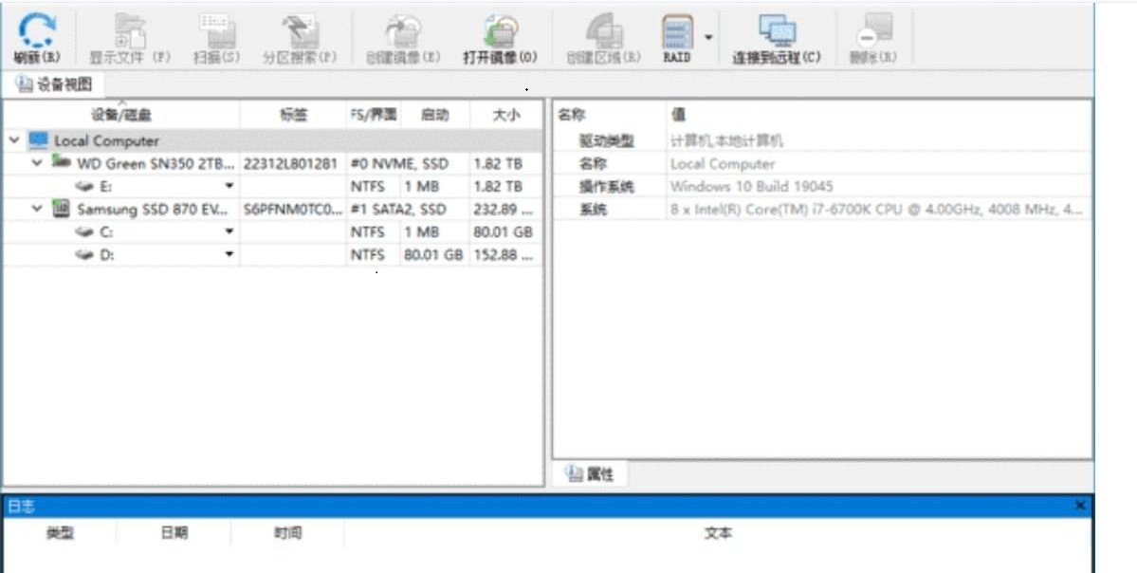Click 连接到远程 (Connect to Remote) icon
Viewport: 1137px width, 573px height.
click(x=778, y=31)
